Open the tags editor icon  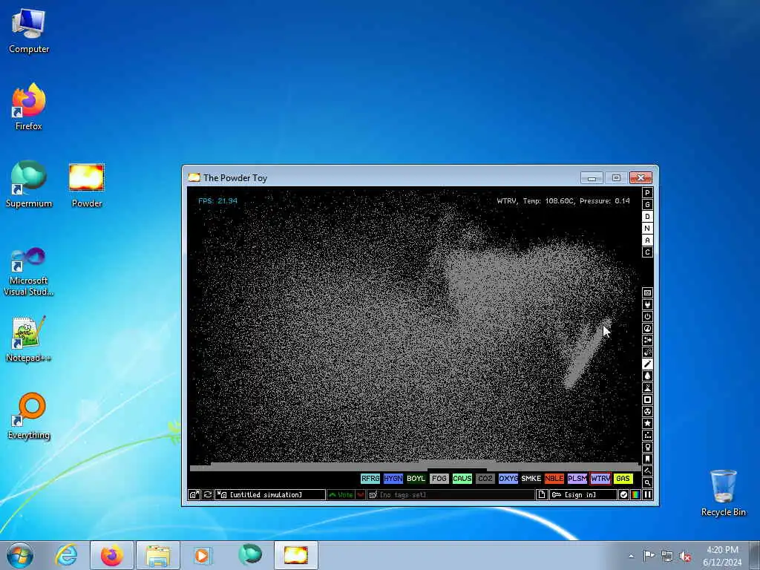coord(373,494)
